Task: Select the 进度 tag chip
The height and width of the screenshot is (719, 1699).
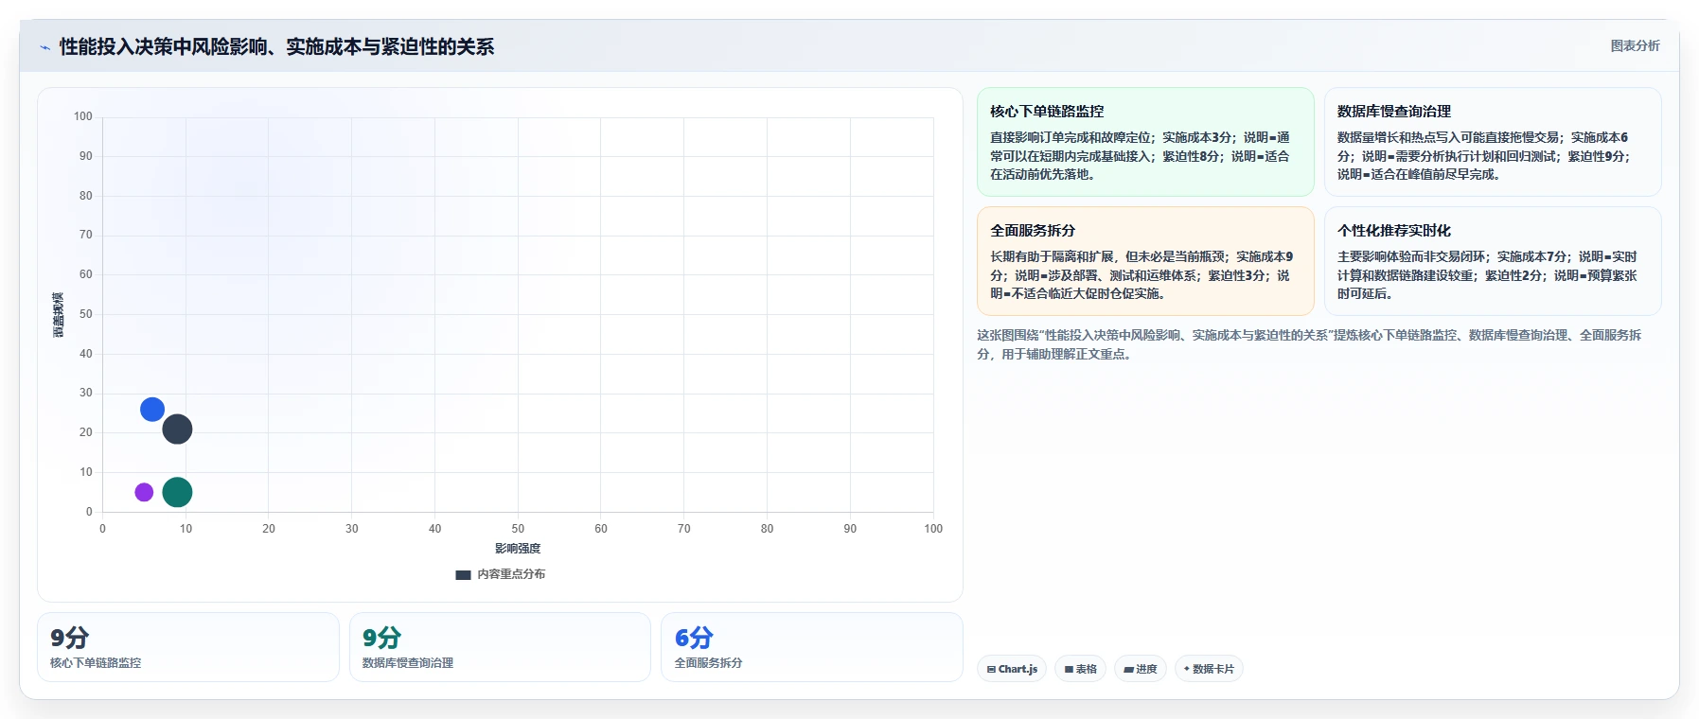Action: click(x=1141, y=669)
